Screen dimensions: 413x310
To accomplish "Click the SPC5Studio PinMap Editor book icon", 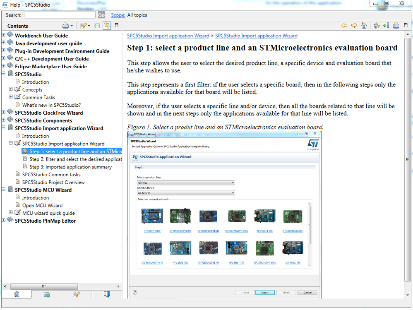I will [10, 220].
